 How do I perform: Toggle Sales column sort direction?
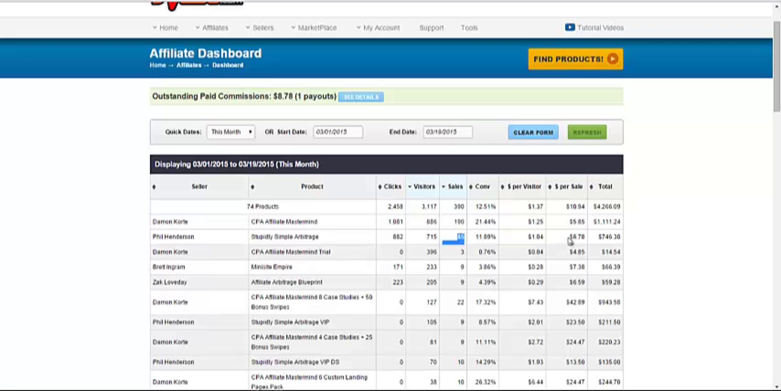coord(444,187)
